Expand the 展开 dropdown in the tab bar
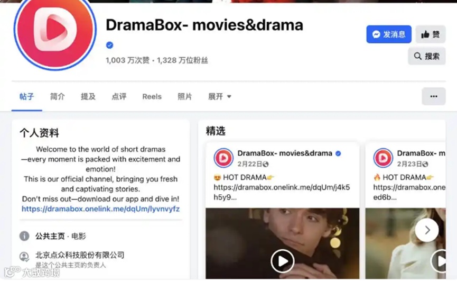457x281 pixels. tap(219, 97)
